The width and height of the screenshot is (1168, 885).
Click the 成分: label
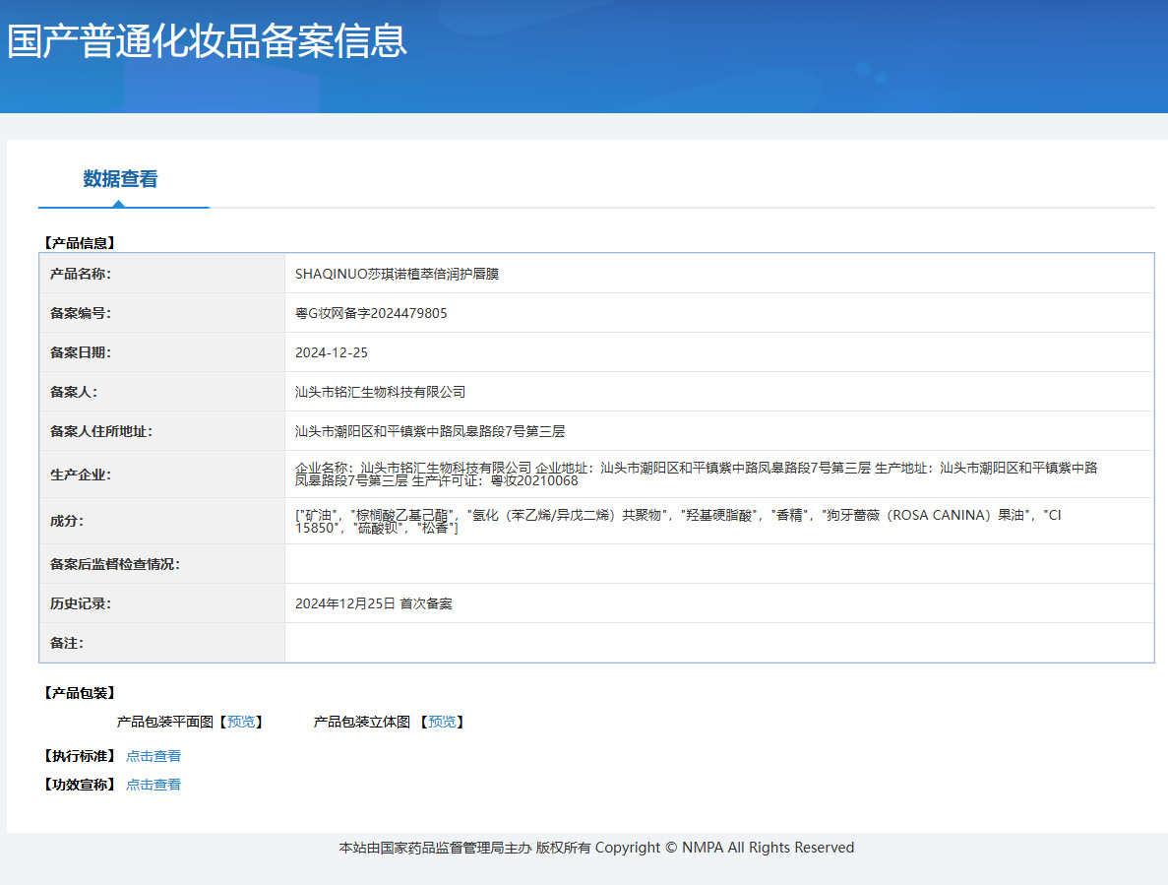(67, 522)
